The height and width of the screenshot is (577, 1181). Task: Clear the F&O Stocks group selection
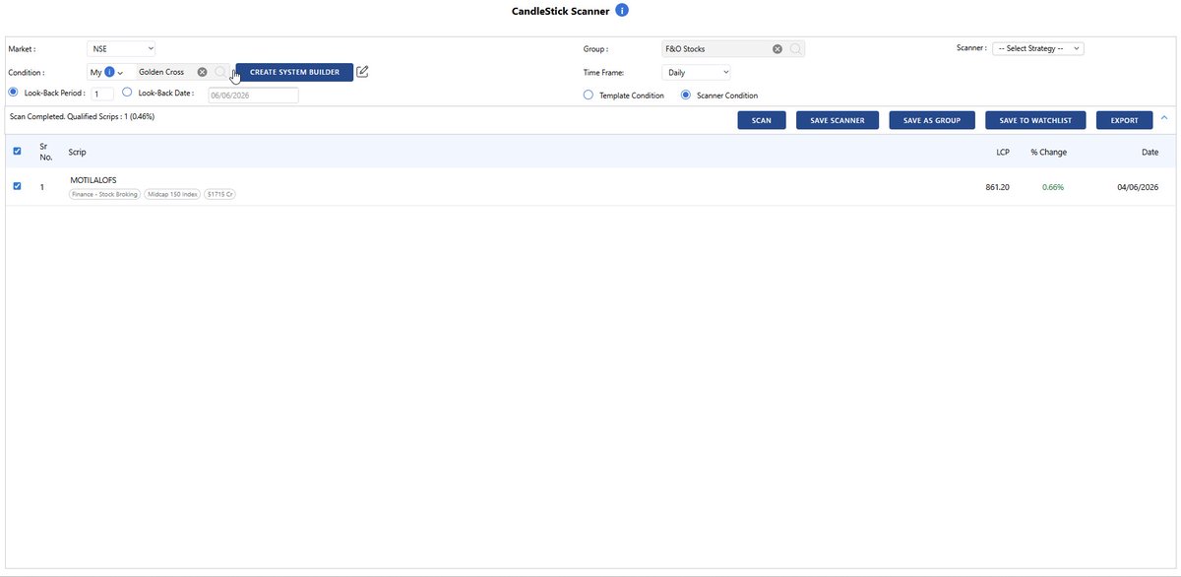tap(777, 48)
